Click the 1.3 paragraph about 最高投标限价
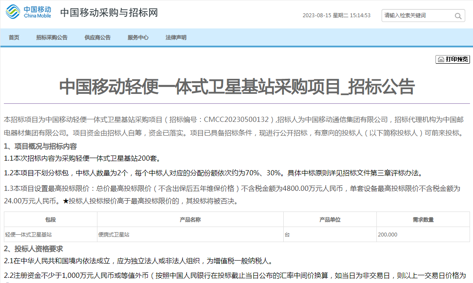This screenshot has height=283, width=473. pos(232,195)
